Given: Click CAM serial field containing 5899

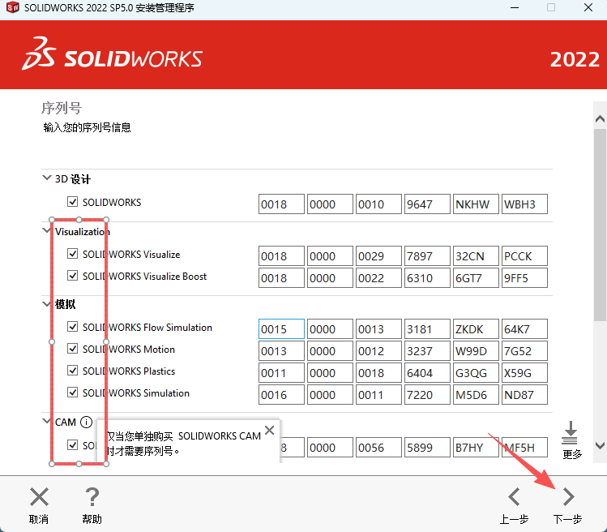Looking at the screenshot, I should 427,448.
